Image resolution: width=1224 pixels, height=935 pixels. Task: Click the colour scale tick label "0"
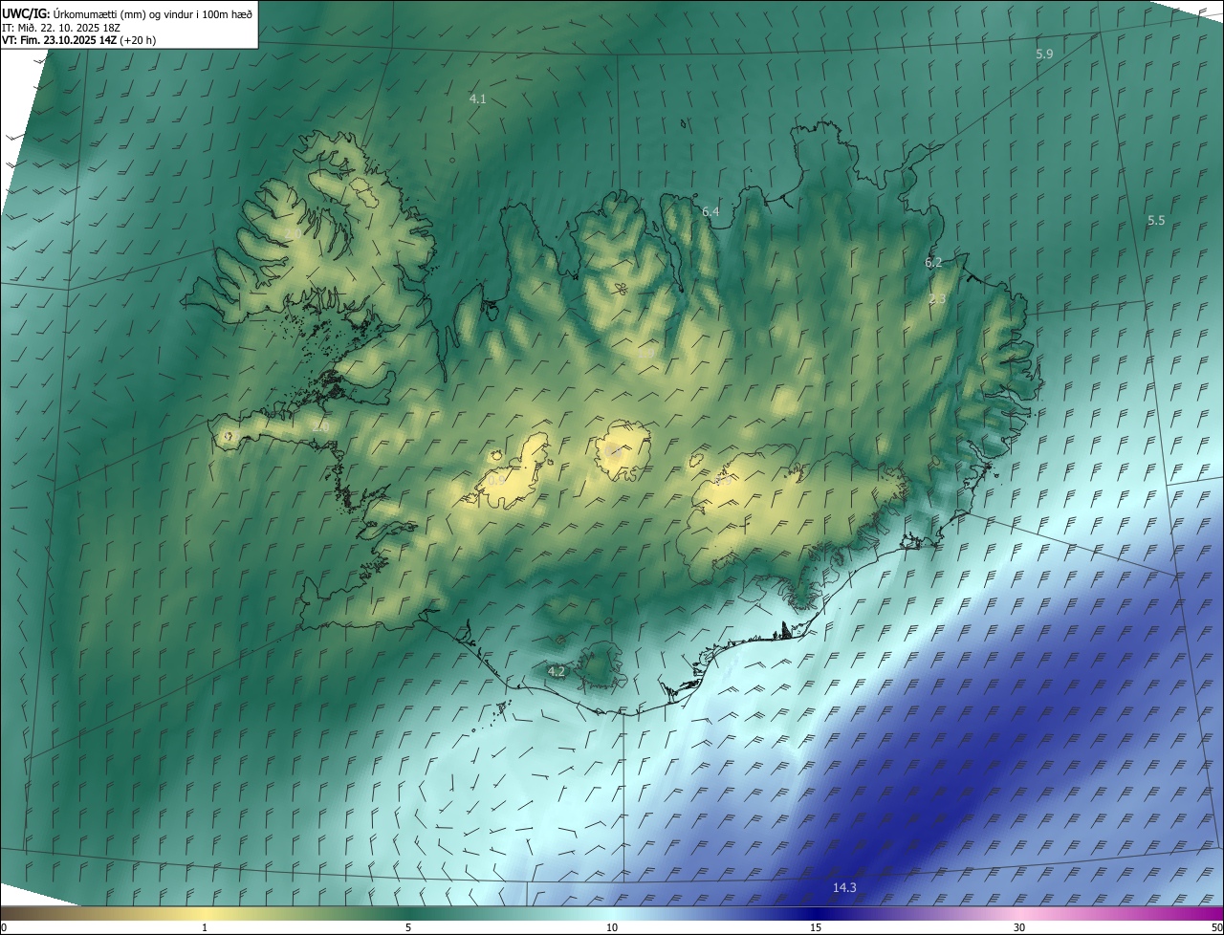pyautogui.click(x=4, y=927)
